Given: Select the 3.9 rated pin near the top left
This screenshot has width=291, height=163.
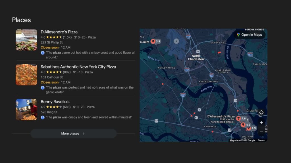Looking at the screenshot, I should (x=153, y=41).
